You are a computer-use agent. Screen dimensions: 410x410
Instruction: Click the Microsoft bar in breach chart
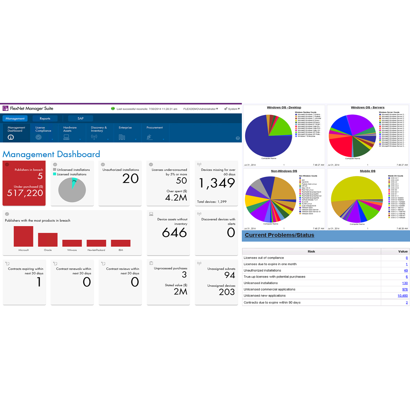click(24, 236)
